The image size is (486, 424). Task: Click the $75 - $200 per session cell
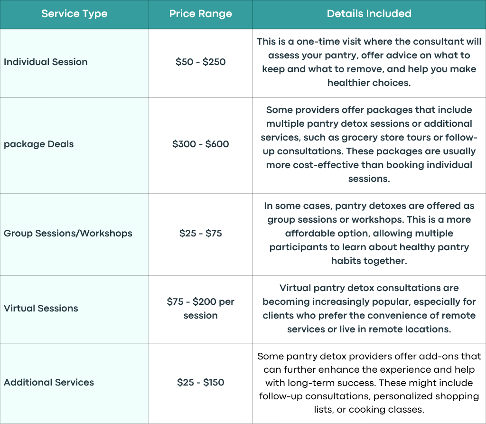(201, 310)
